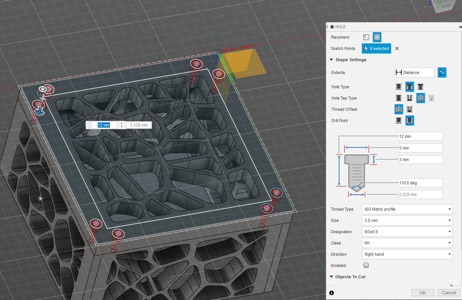Cancel the Hole dialog
The height and width of the screenshot is (300, 462).
(x=449, y=293)
